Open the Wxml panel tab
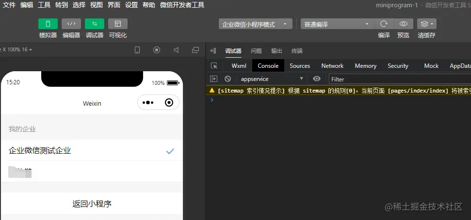Screen dimensions: 471x220 [239, 66]
